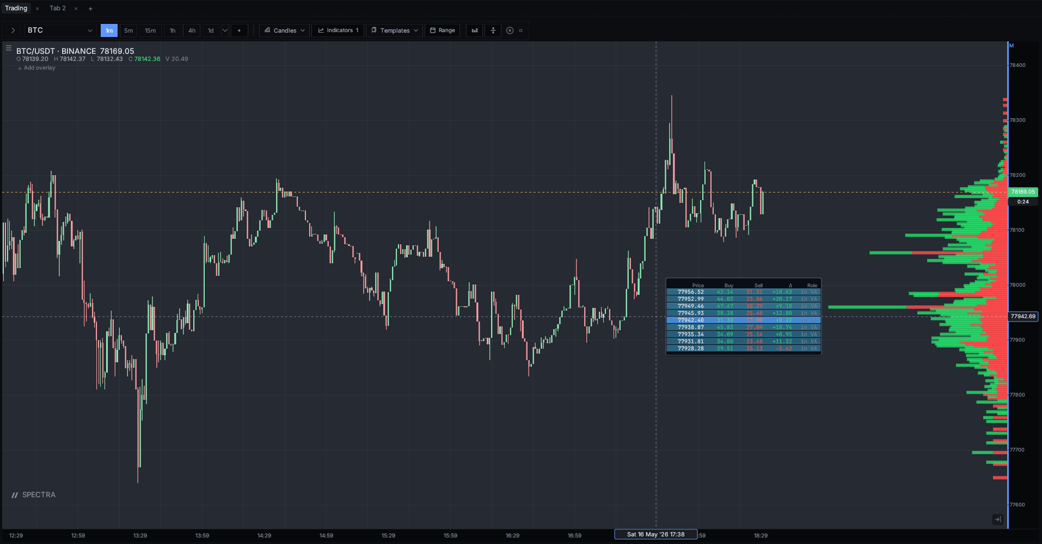Open the chart hamburger menu
The image size is (1042, 544).
pyautogui.click(x=9, y=48)
